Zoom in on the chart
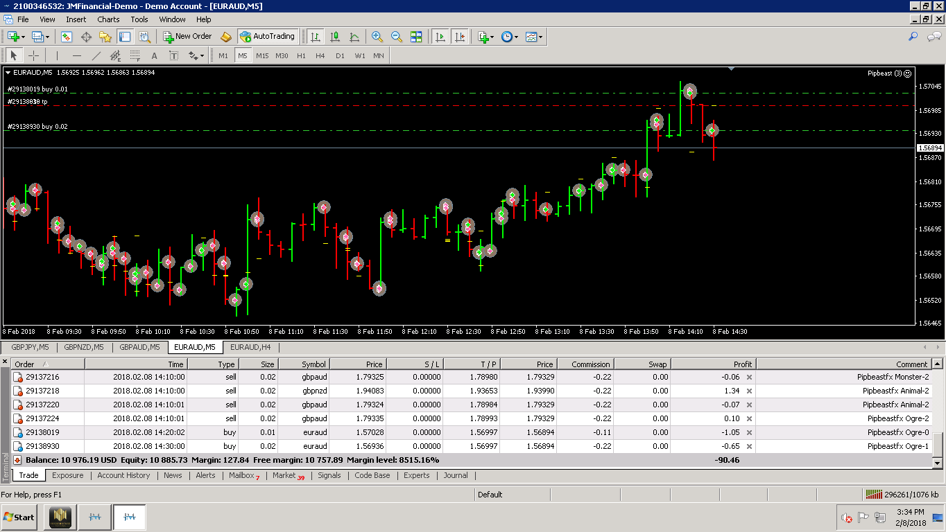The image size is (946, 532). click(x=377, y=37)
